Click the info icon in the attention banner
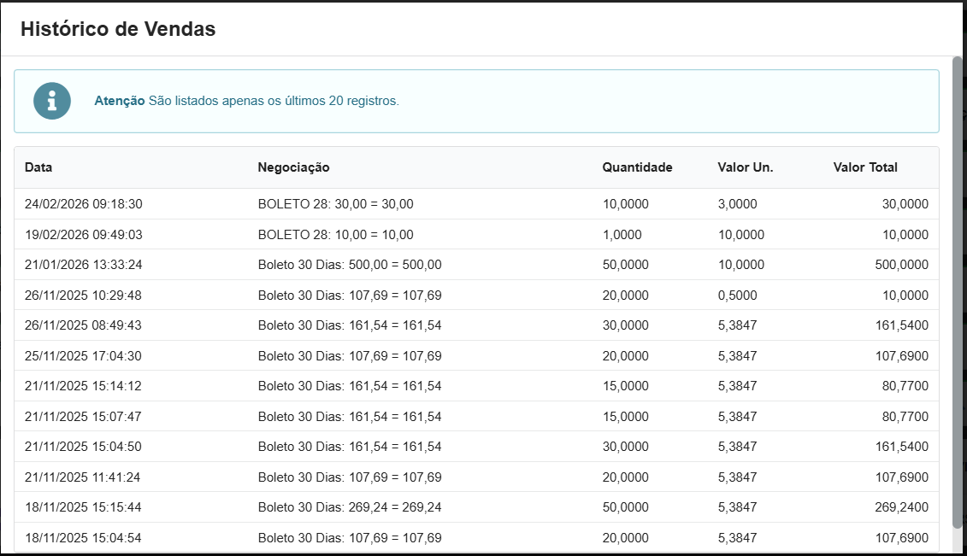The height and width of the screenshot is (556, 967). (52, 101)
